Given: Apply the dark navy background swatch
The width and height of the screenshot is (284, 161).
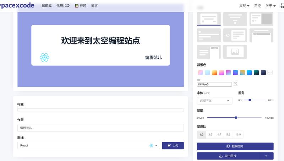Looking at the screenshot, I should (263, 73).
